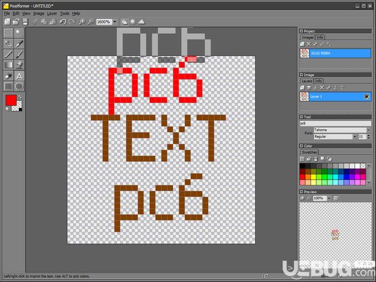Select the Line tool
The height and width of the screenshot is (282, 376).
click(8, 55)
